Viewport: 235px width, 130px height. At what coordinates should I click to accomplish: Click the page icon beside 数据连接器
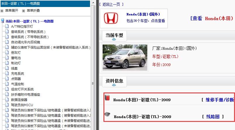pos(7,99)
